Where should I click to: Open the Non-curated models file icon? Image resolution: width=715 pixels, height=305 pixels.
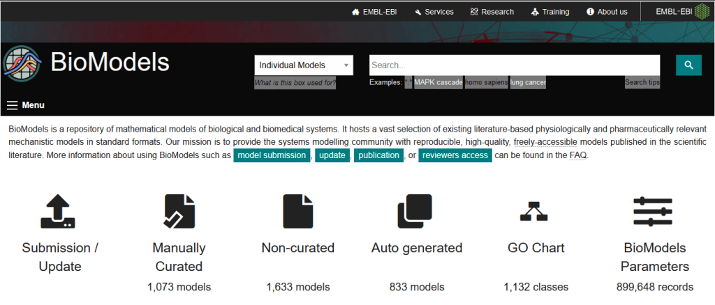click(297, 212)
